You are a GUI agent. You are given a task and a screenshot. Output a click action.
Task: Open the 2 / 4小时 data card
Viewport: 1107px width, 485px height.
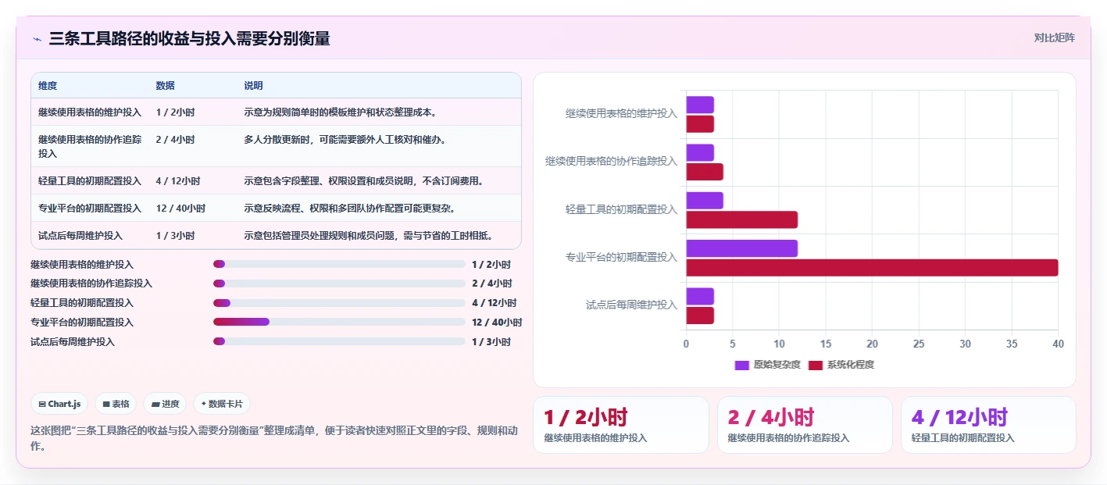805,425
